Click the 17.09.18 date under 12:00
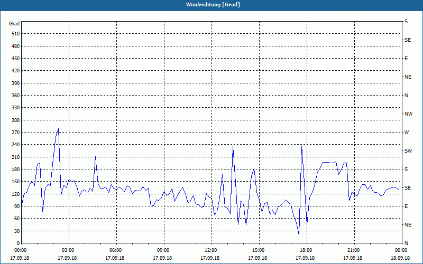The height and width of the screenshot is (264, 423). click(x=210, y=258)
